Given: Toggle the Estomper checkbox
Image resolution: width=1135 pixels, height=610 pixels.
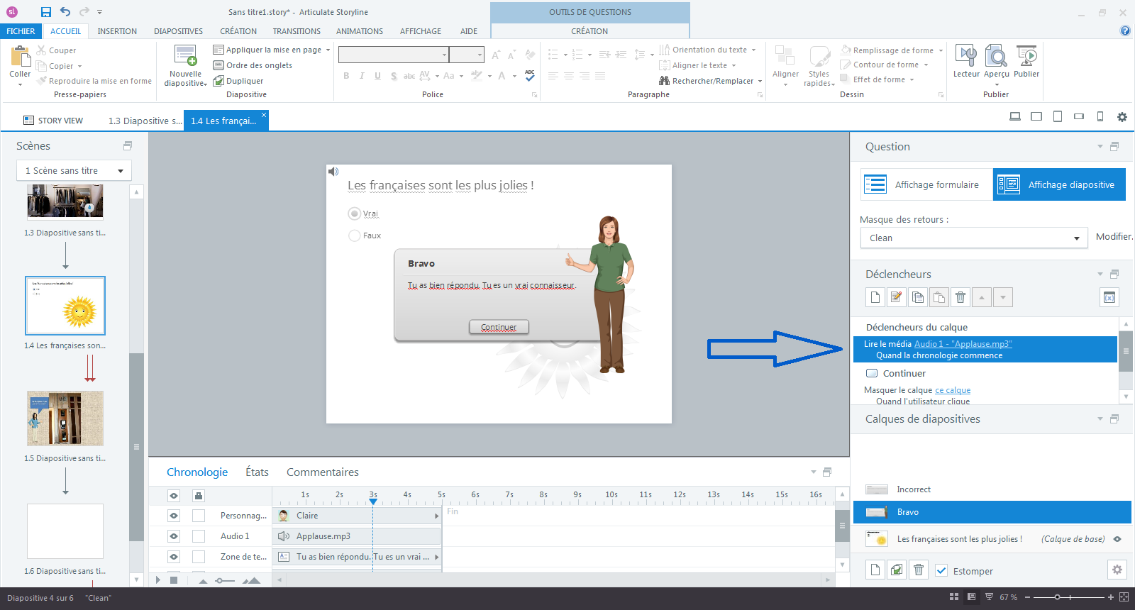Looking at the screenshot, I should tap(941, 570).
